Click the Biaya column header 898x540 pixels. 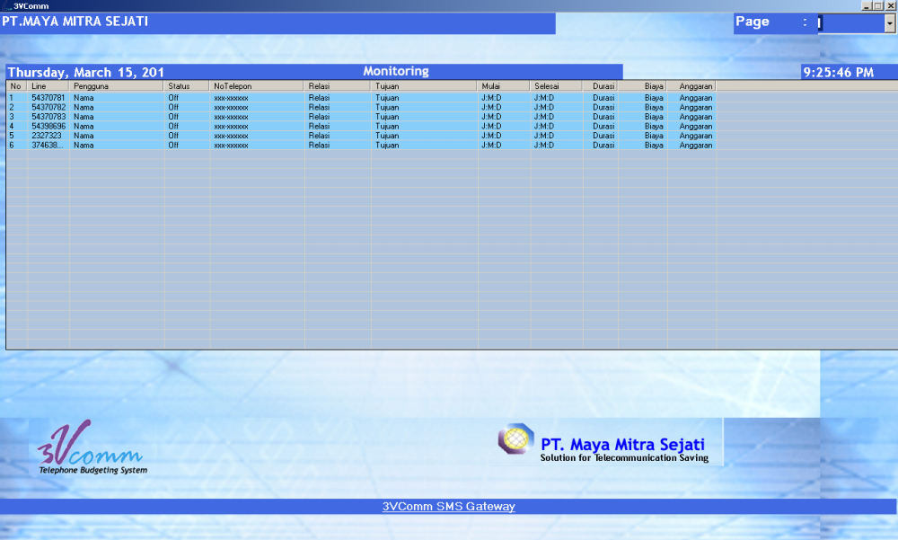[x=643, y=86]
